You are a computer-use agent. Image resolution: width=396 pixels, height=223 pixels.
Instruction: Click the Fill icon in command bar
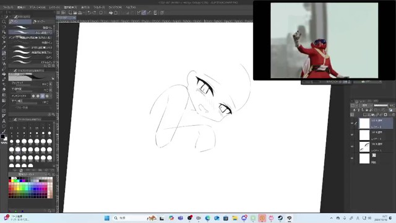pos(111,12)
